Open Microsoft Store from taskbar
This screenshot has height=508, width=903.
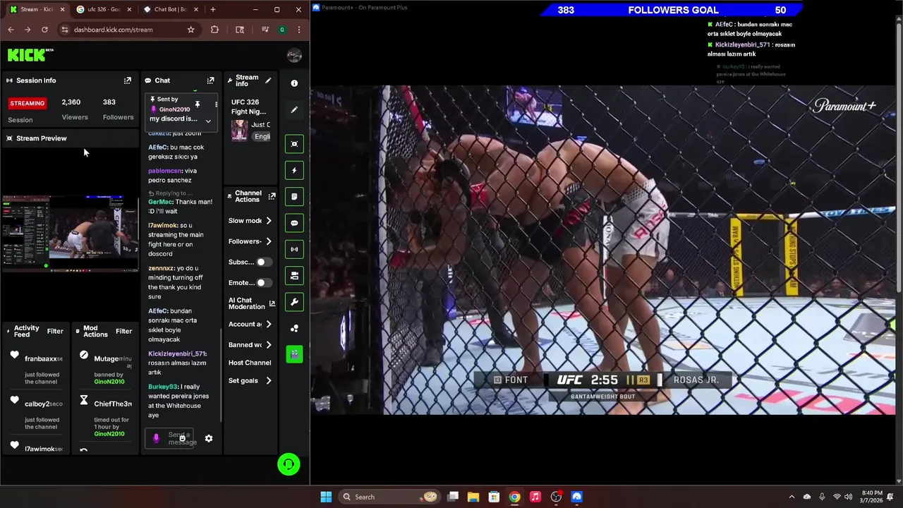pos(494,497)
